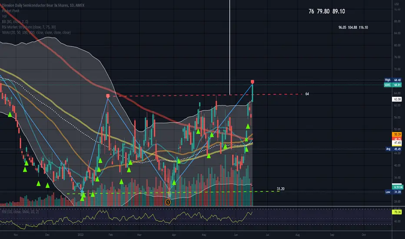Click the Jul label on the time axis
405x239 pixels.
tap(267, 235)
